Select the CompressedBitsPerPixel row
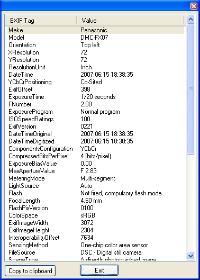The width and height of the screenshot is (200, 280). point(96,156)
